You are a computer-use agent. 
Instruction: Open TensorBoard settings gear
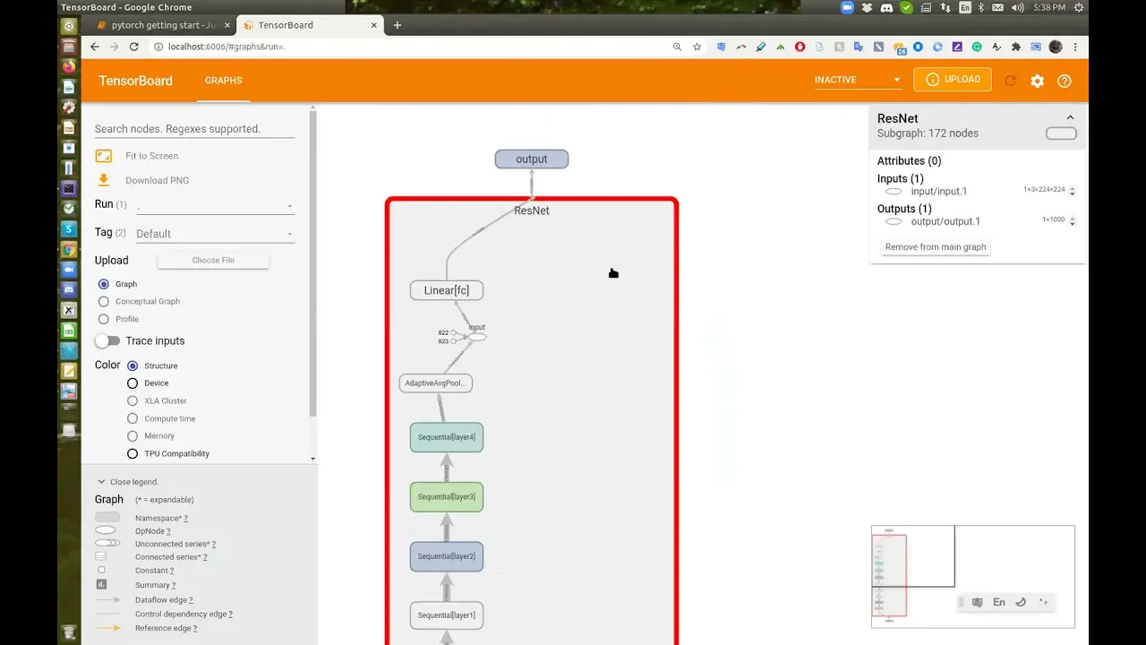[x=1037, y=81]
